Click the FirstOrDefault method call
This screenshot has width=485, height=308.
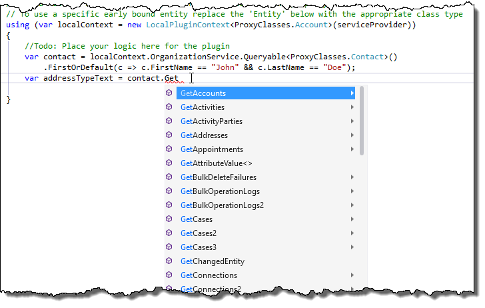click(x=81, y=67)
